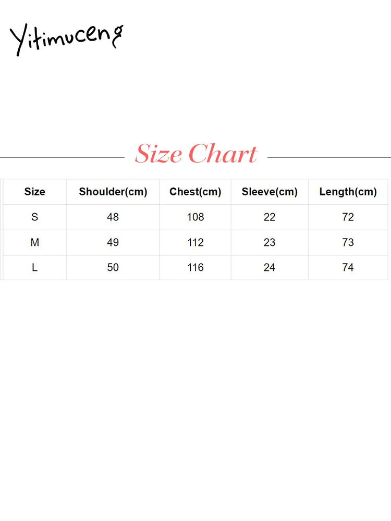Select the Sleeve(cm) column header
This screenshot has width=391, height=521.
tap(270, 192)
